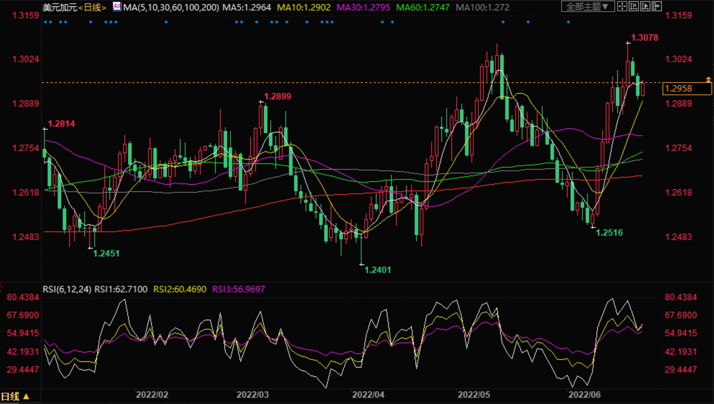Click the 2022/06 date on time axis
Screen dimensions: 714x404
click(584, 395)
